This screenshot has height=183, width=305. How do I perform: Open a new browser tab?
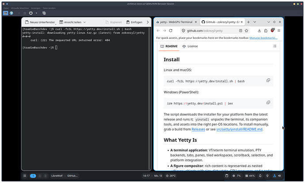(x=248, y=22)
